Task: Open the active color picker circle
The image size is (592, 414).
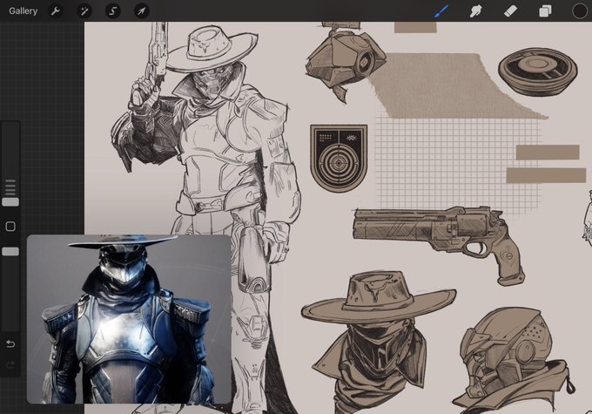Action: click(x=579, y=11)
